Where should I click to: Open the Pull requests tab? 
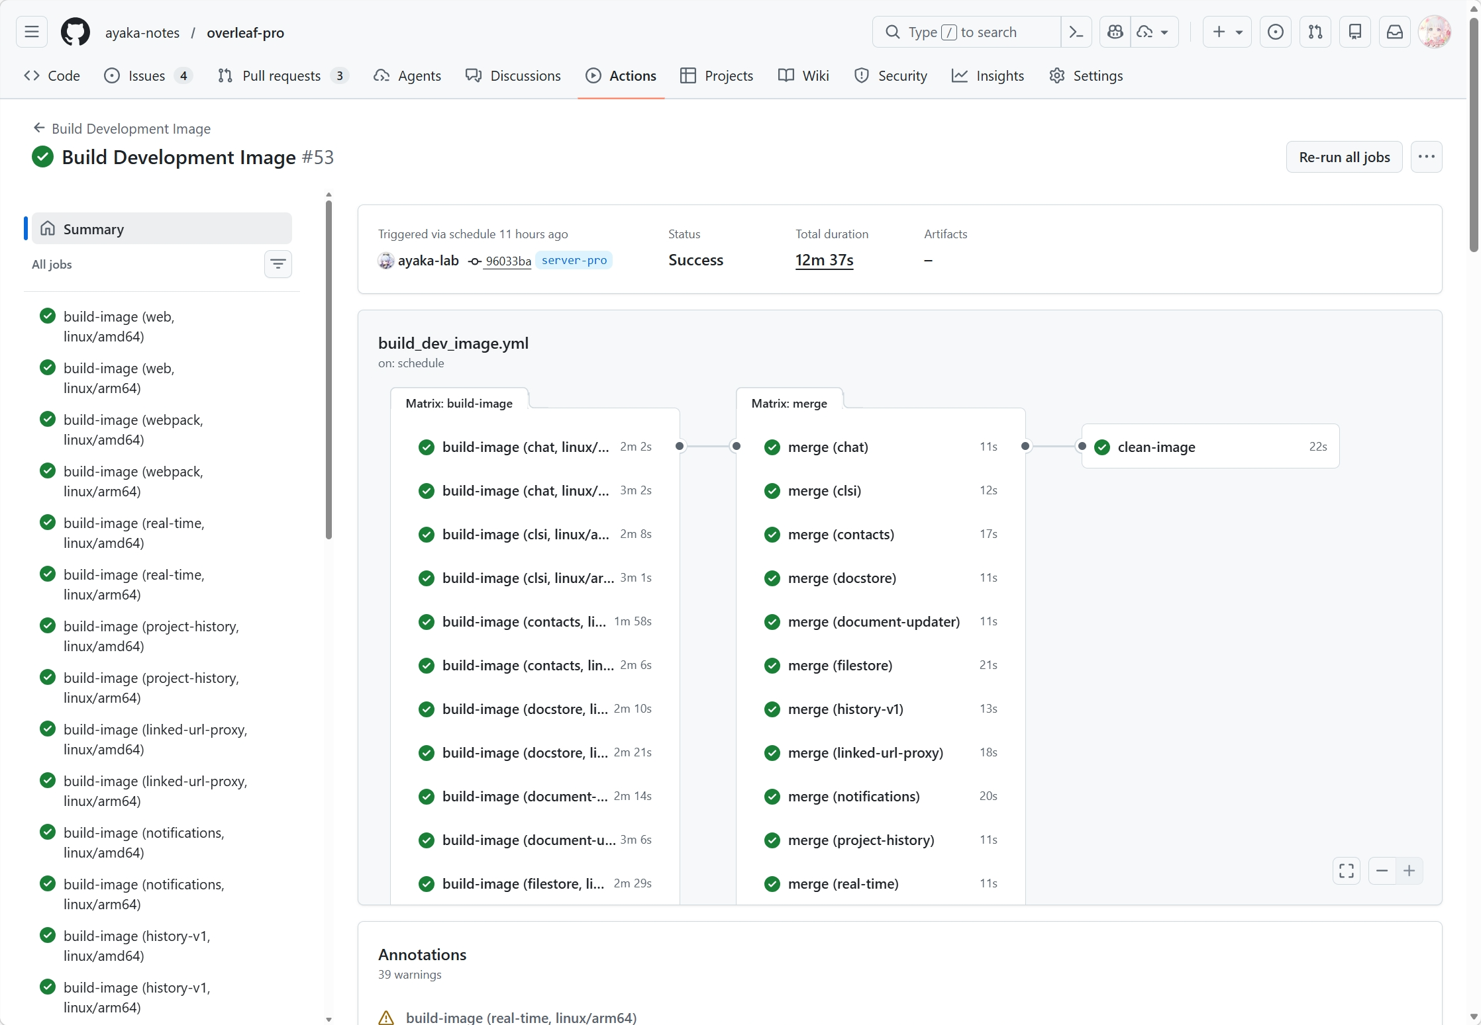click(283, 75)
